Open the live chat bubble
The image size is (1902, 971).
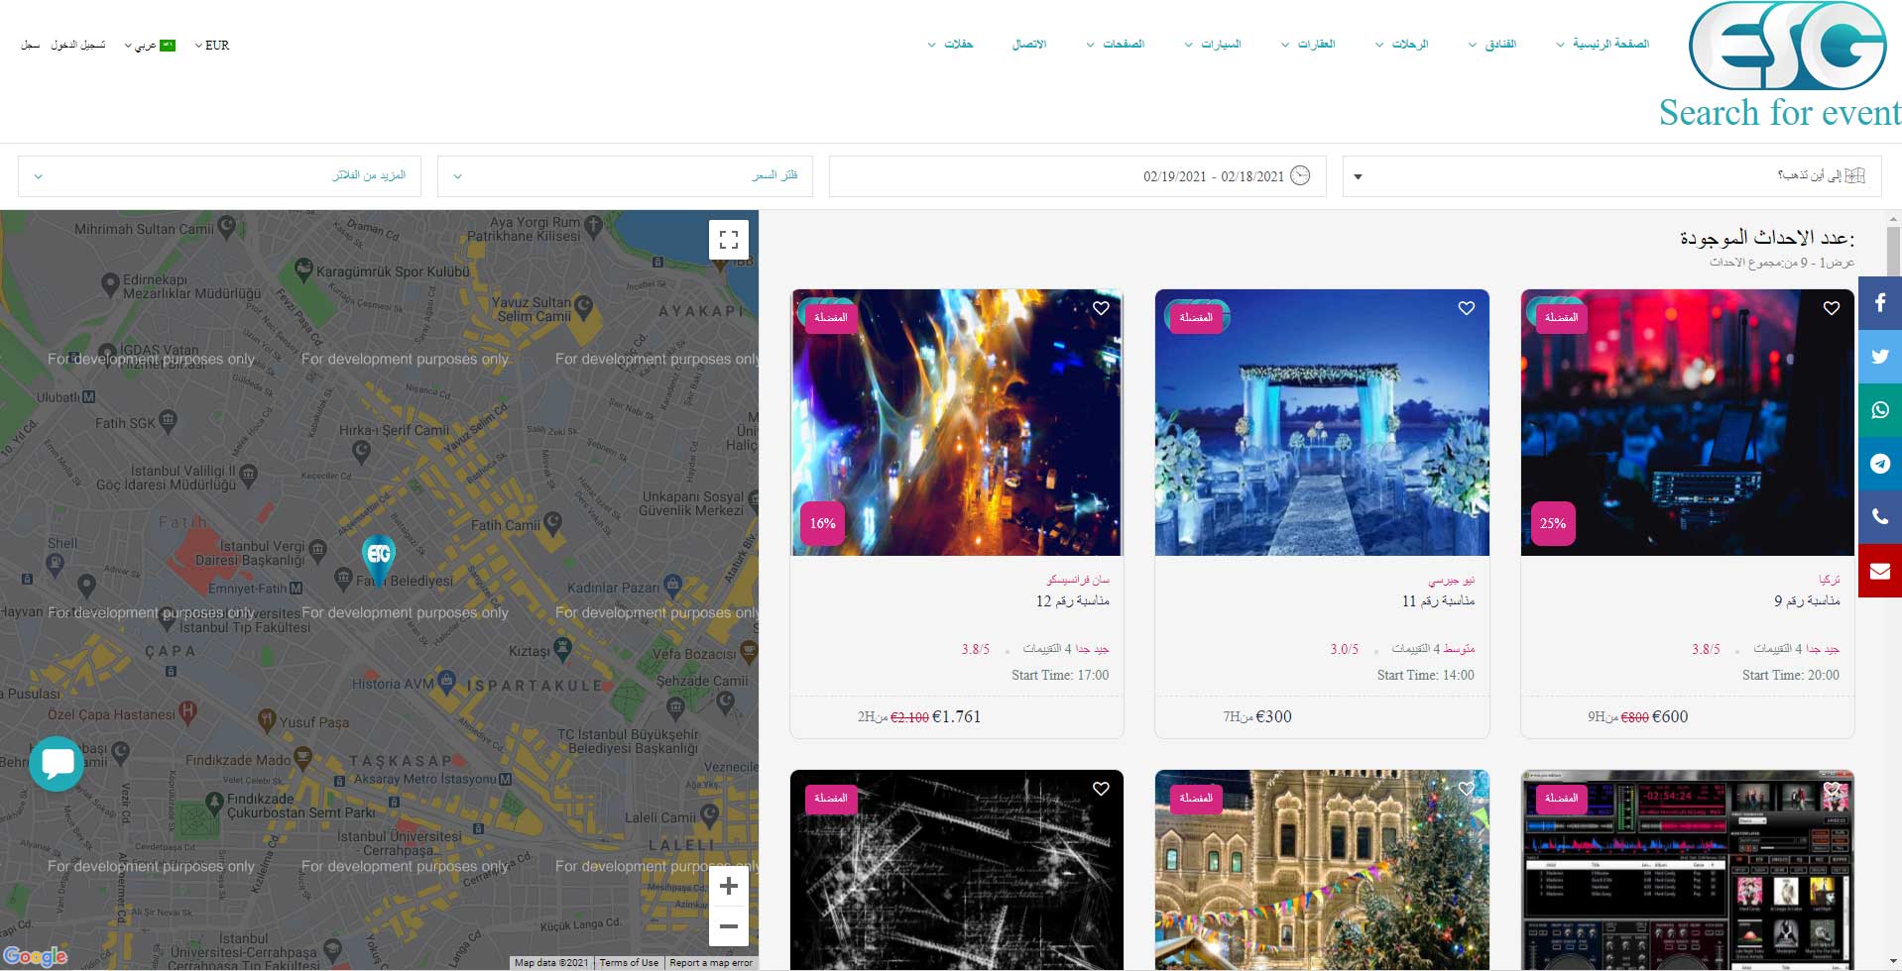pyautogui.click(x=57, y=763)
